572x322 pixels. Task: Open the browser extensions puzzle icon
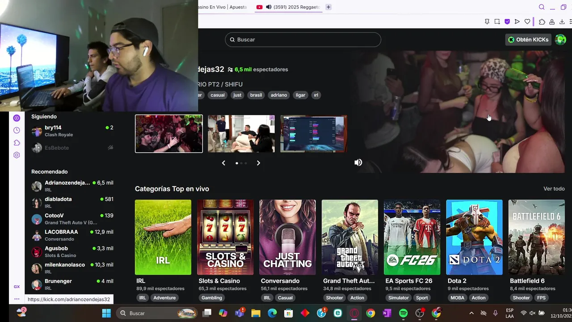tap(542, 21)
